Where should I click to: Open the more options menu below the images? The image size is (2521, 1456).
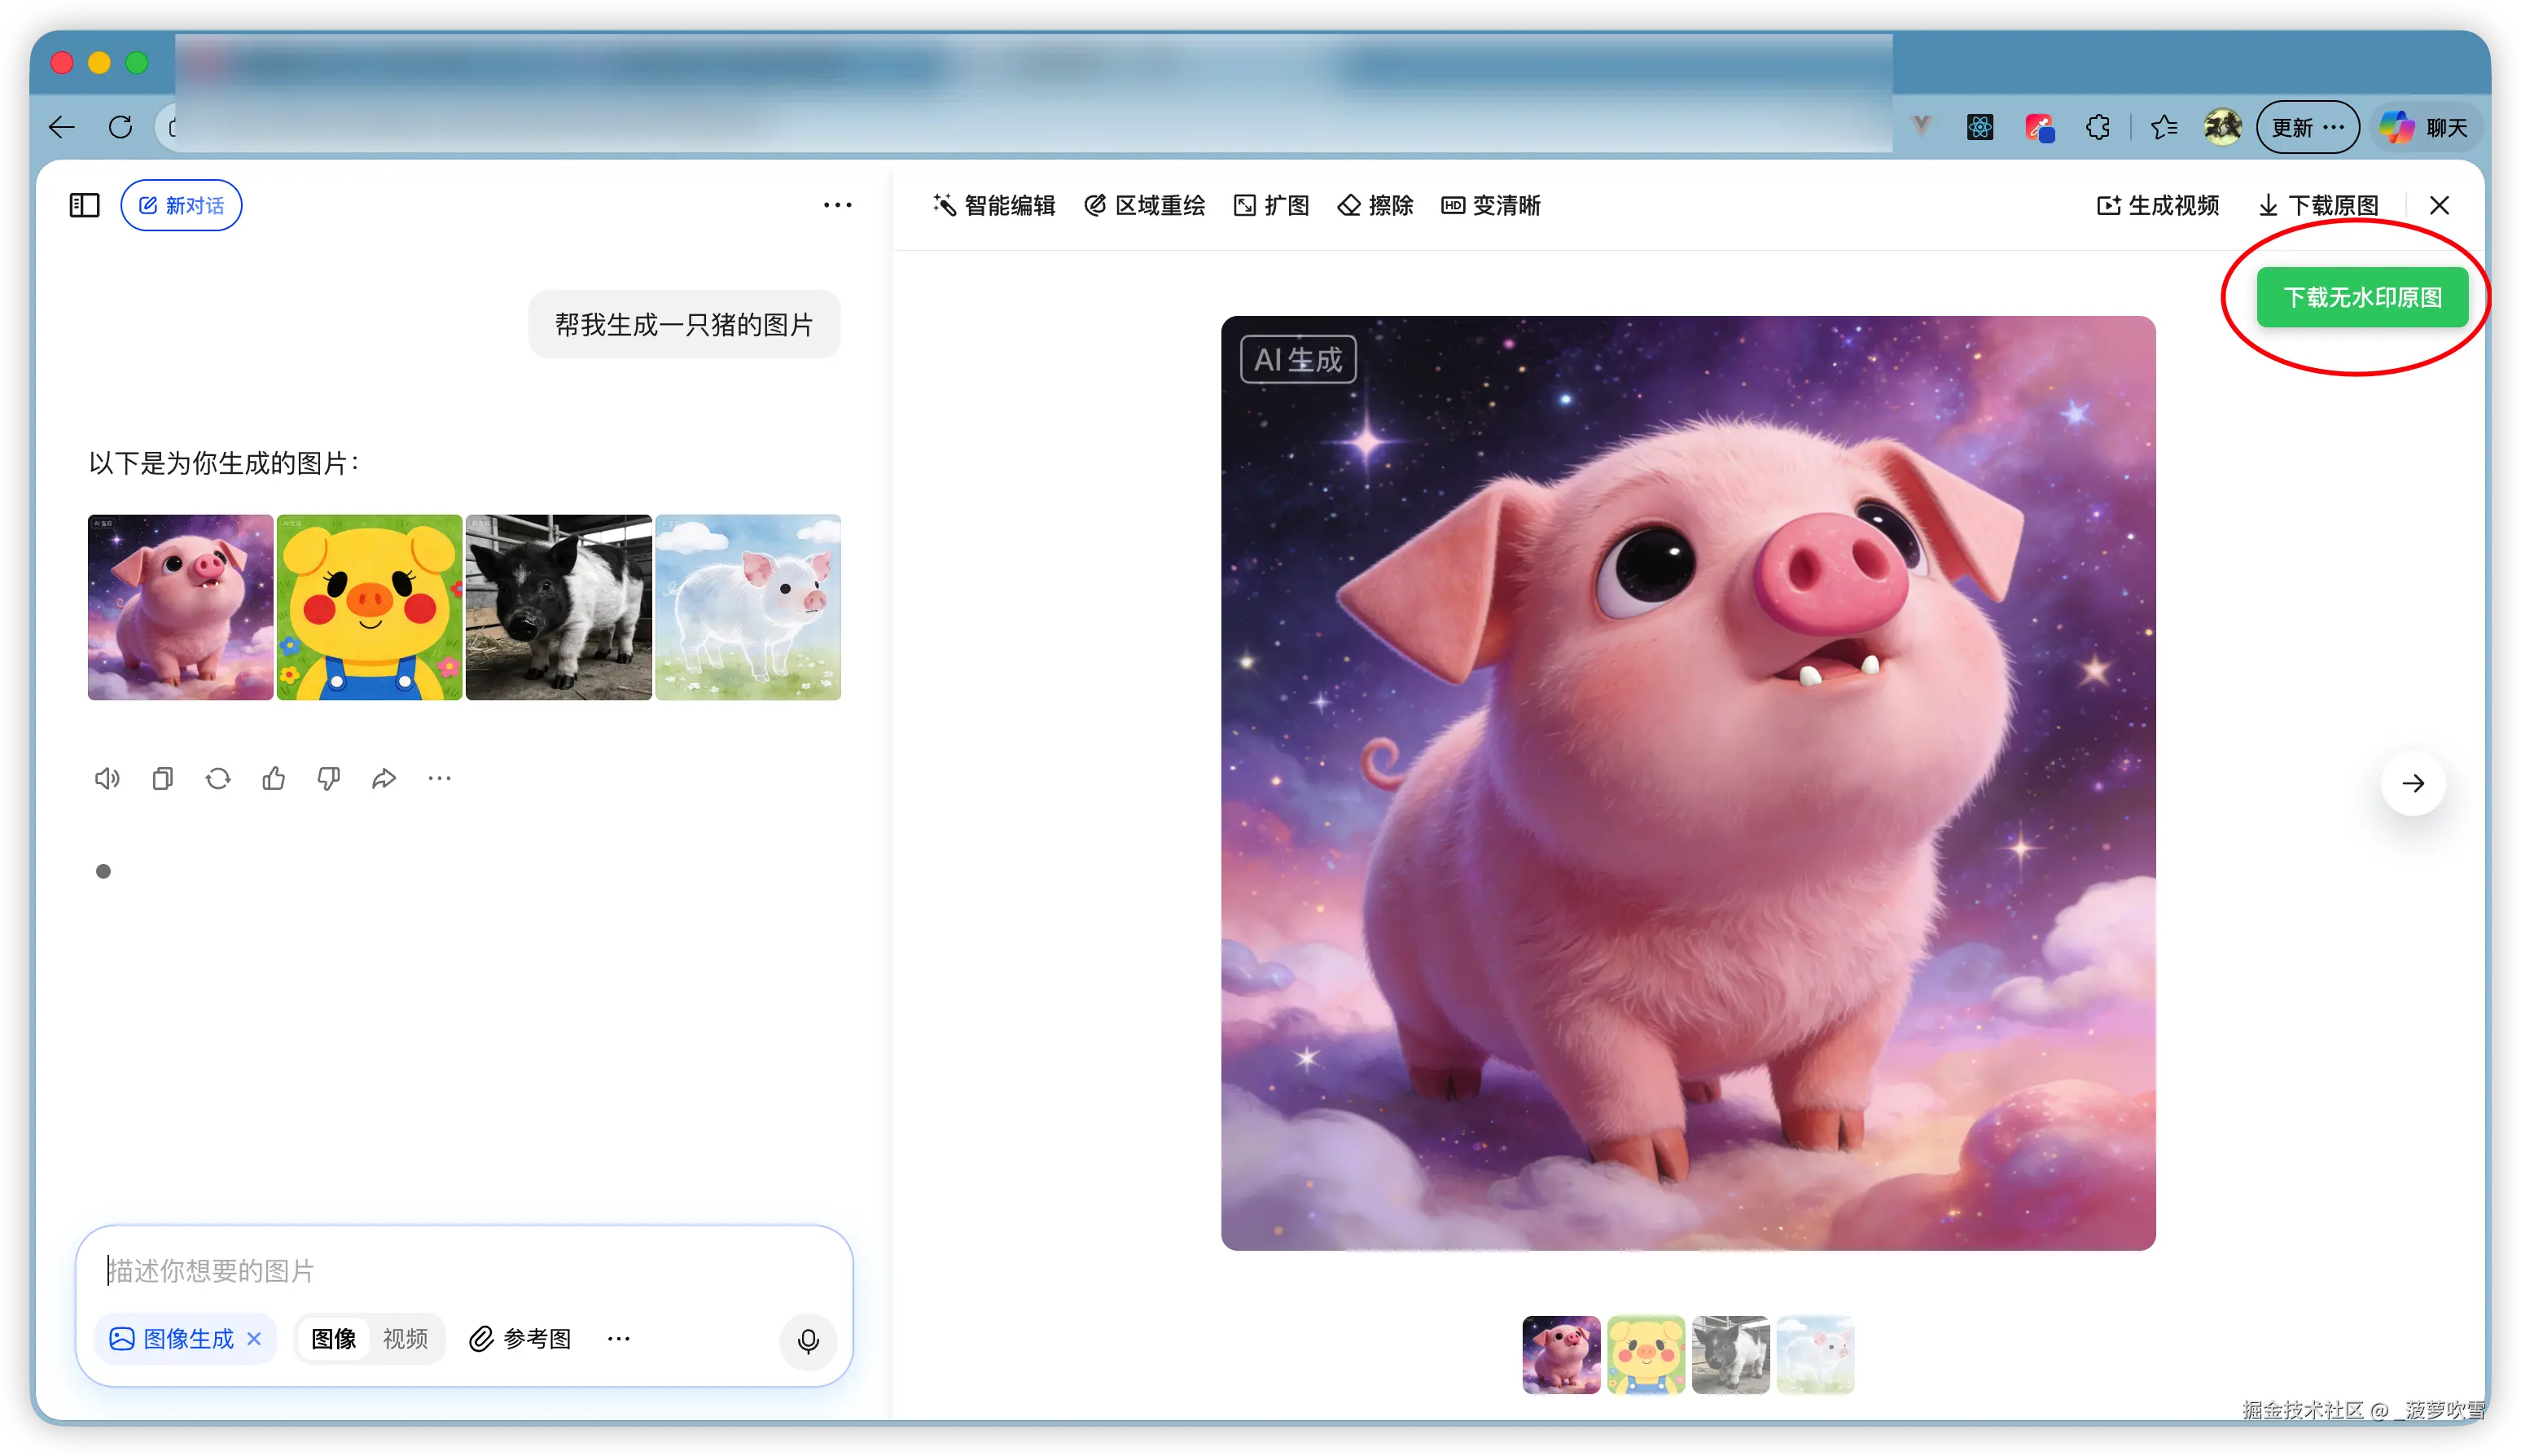click(440, 778)
